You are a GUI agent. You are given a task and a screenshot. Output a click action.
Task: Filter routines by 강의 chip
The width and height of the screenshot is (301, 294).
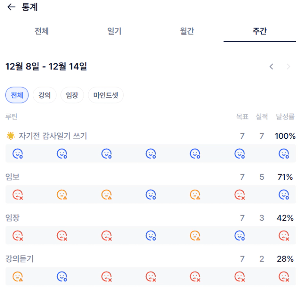[44, 95]
